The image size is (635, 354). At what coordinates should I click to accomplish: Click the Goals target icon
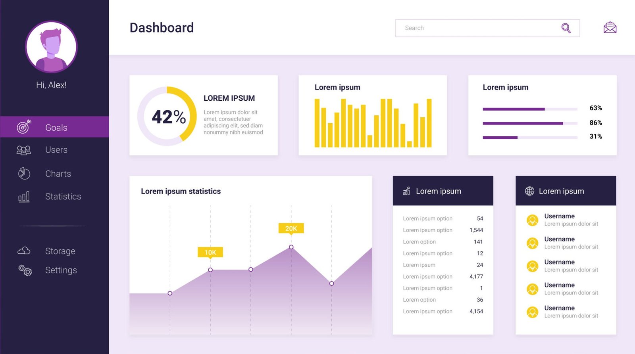[24, 127]
